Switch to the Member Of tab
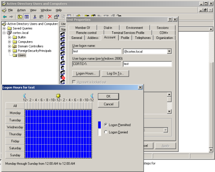This screenshot has height=172, width=215. [82, 28]
